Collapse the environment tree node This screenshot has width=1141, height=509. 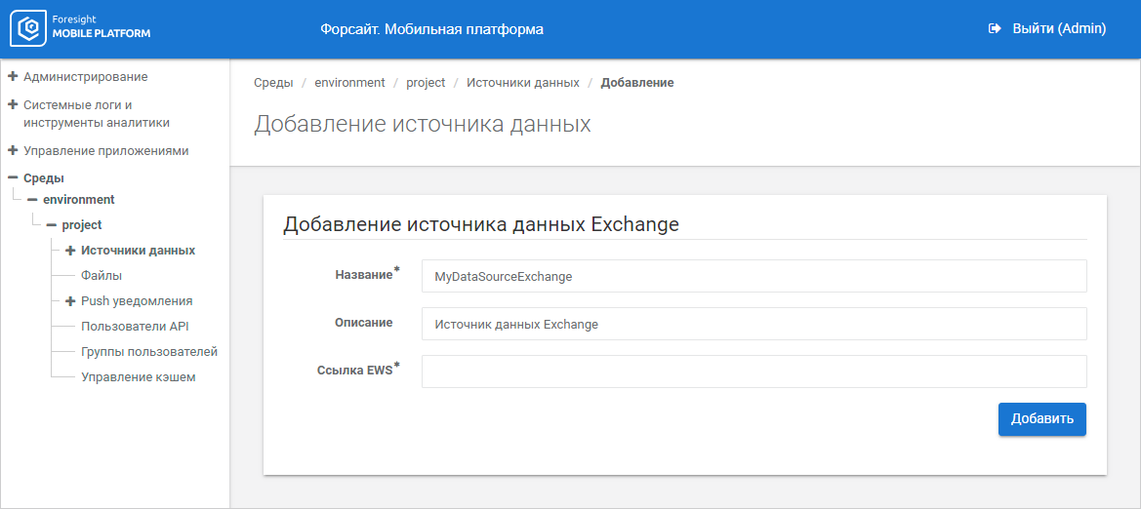(32, 200)
